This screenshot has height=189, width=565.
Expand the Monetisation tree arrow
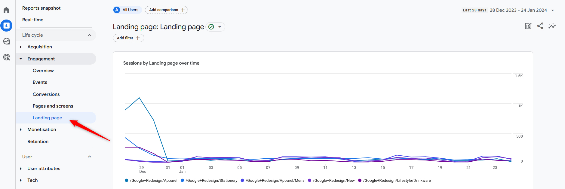pyautogui.click(x=21, y=130)
